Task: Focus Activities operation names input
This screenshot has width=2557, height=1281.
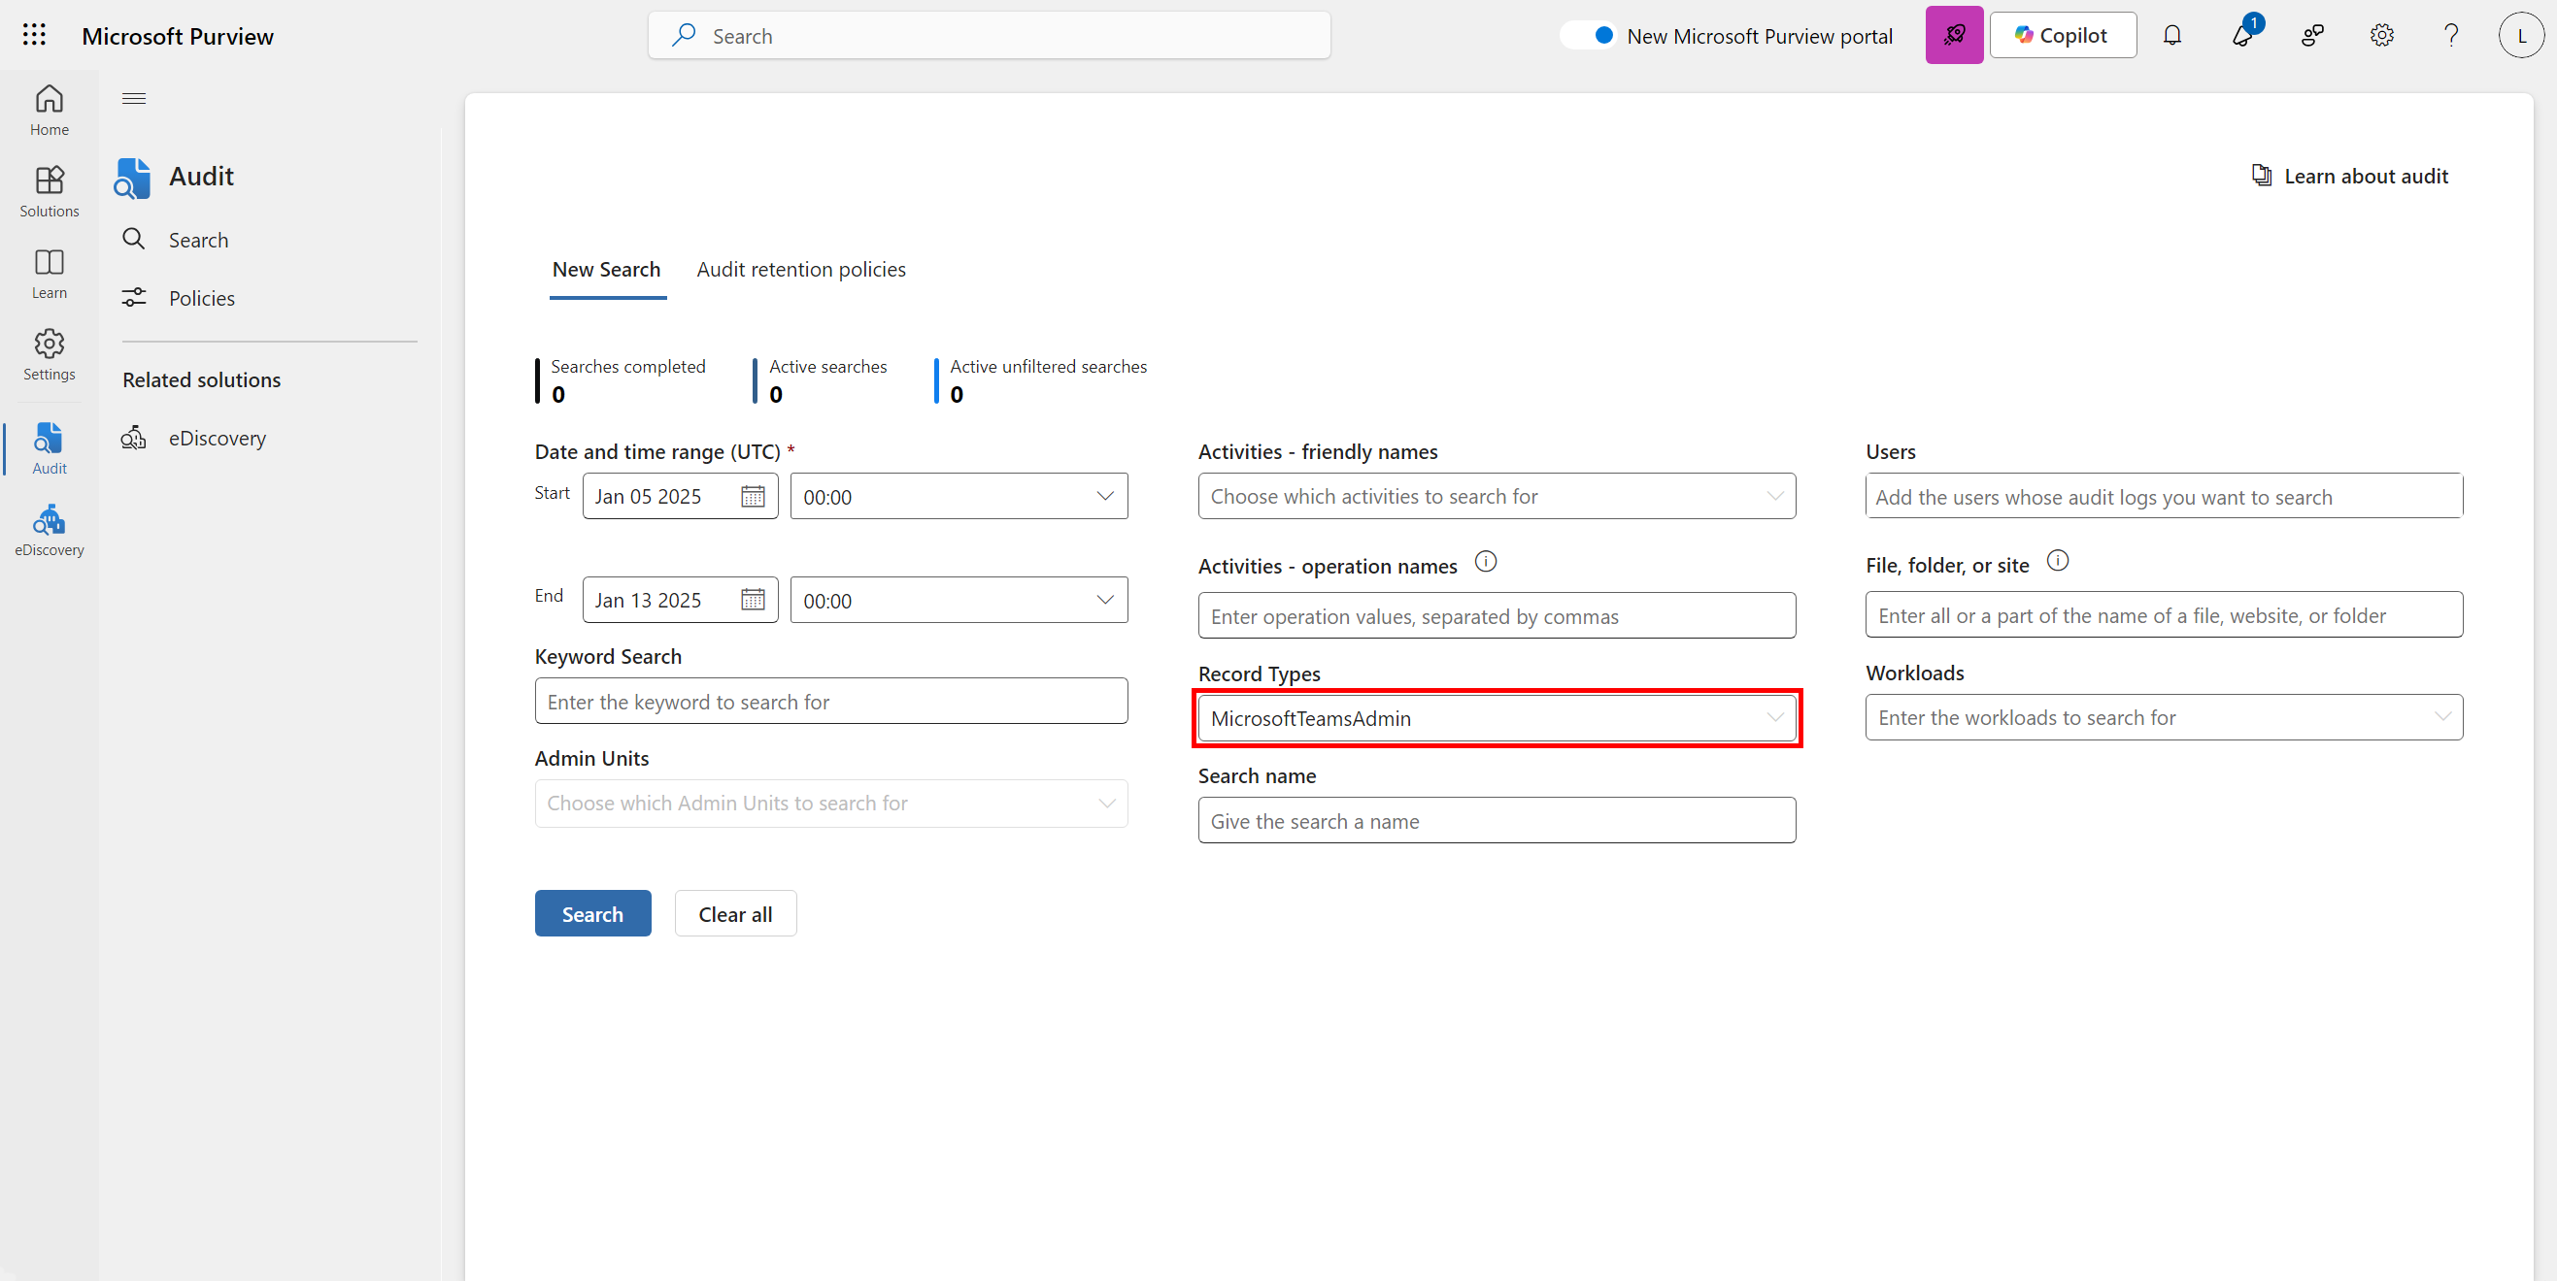Action: click(x=1497, y=616)
